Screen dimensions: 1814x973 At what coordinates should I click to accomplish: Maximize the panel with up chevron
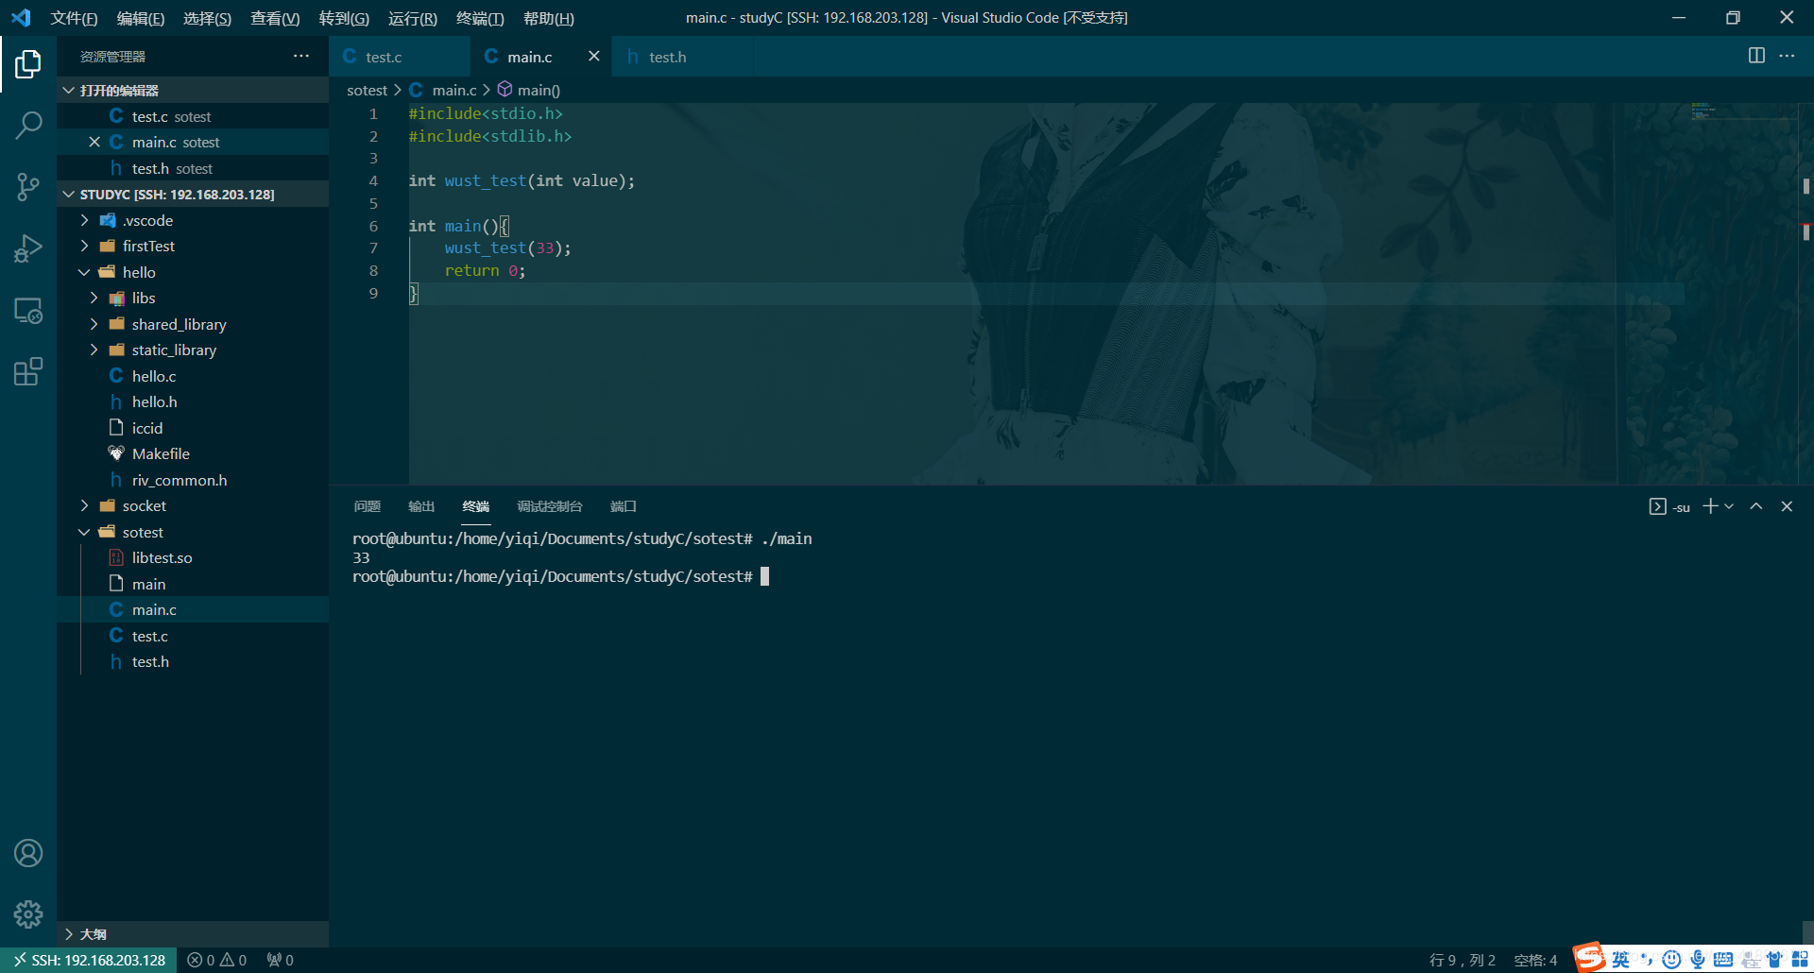pyautogui.click(x=1756, y=506)
